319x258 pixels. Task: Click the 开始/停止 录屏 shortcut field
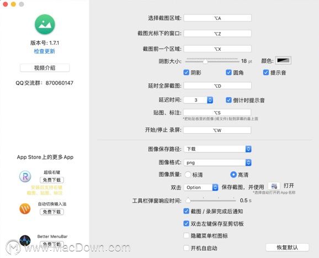pos(217,130)
